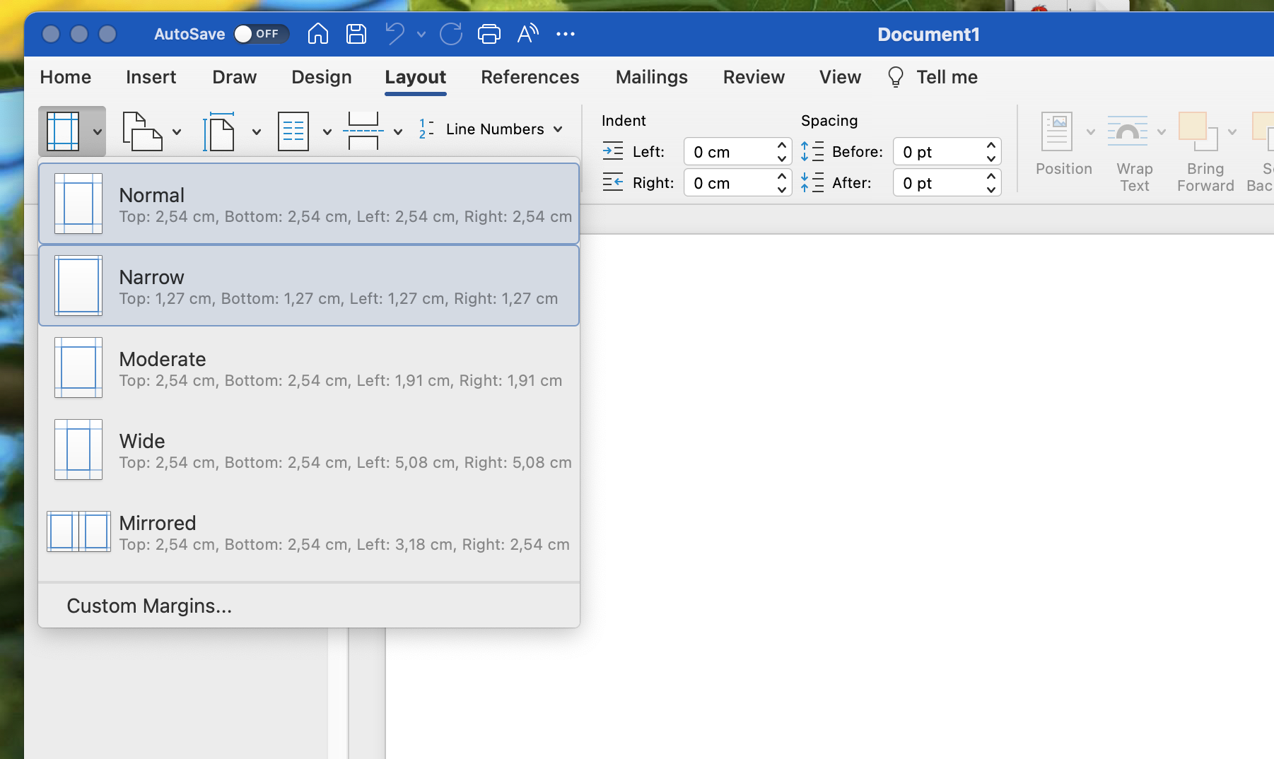Expand the Breaks dropdown arrow
This screenshot has height=759, width=1274.
(398, 132)
